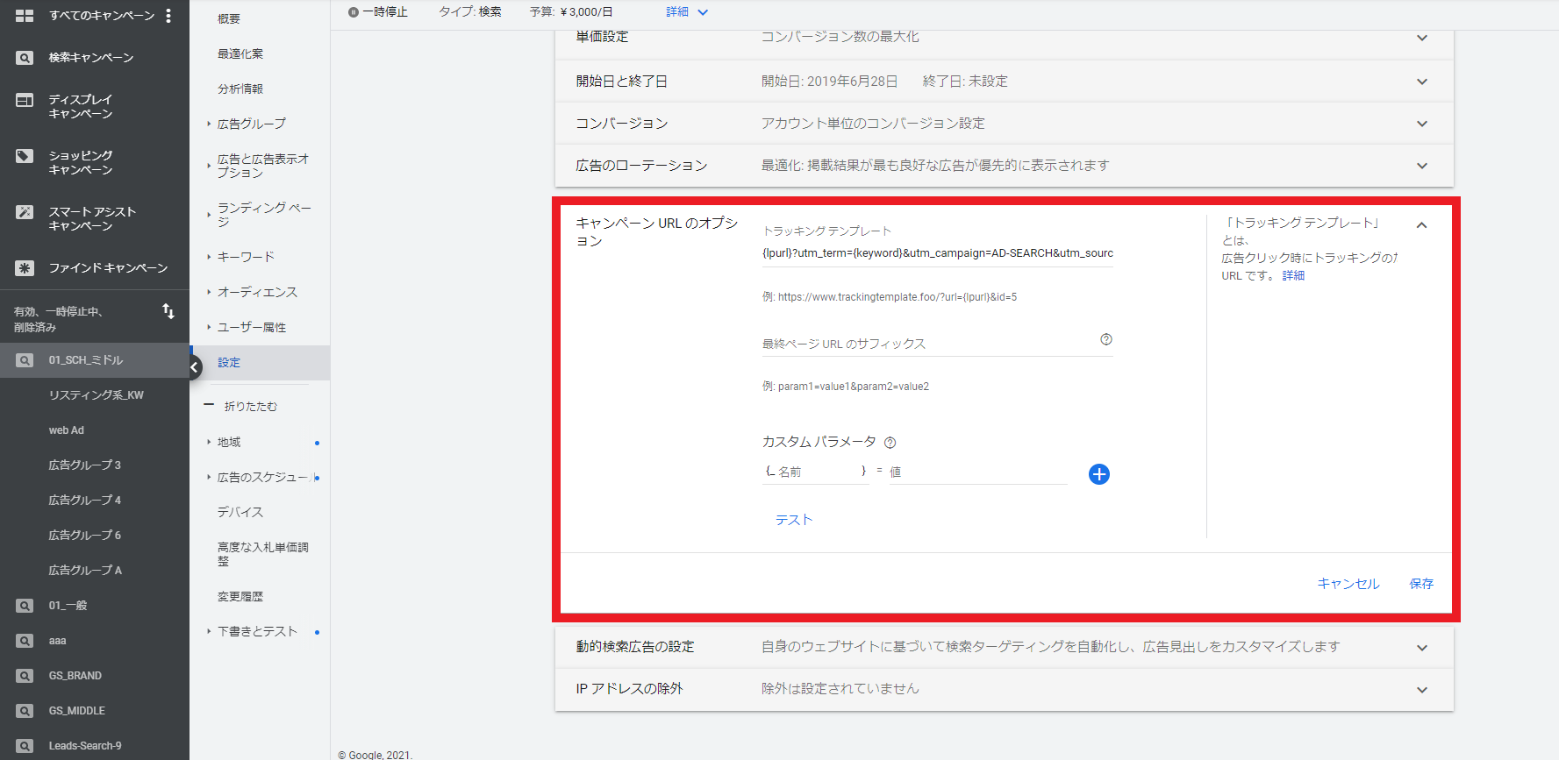Select 広告グループ 3 in sidebar
The width and height of the screenshot is (1559, 760).
85,465
